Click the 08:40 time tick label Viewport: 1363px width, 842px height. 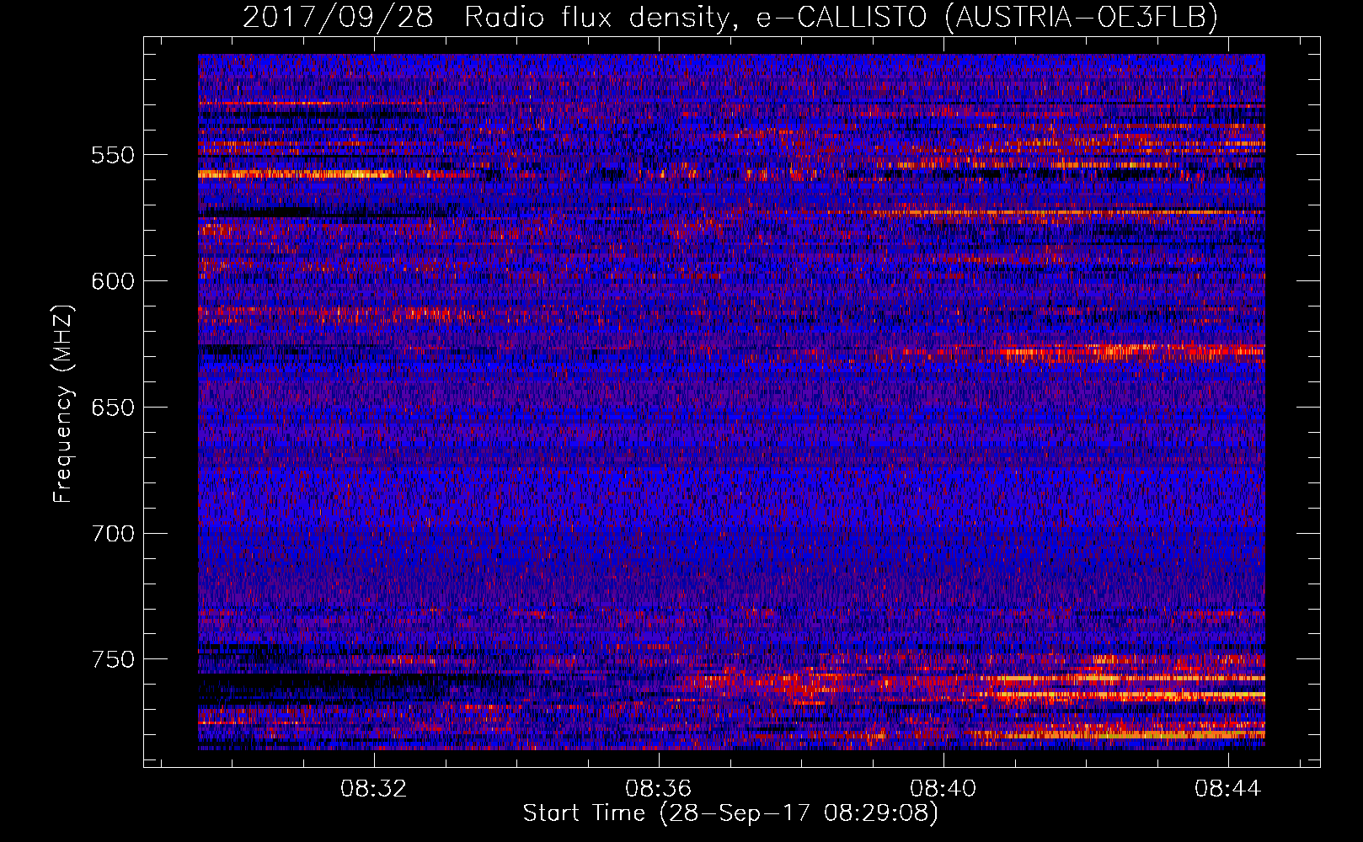943,789
